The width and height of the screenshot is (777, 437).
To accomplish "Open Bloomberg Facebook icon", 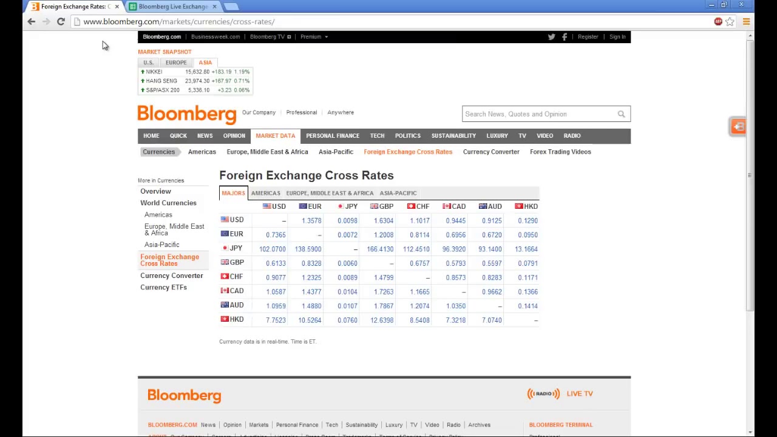I will [565, 37].
